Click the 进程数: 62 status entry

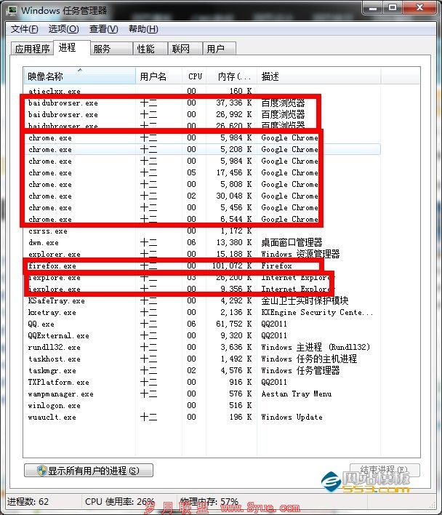(28, 501)
